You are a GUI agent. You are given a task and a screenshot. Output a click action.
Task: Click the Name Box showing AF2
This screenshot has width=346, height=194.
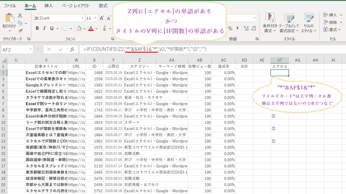click(x=15, y=50)
